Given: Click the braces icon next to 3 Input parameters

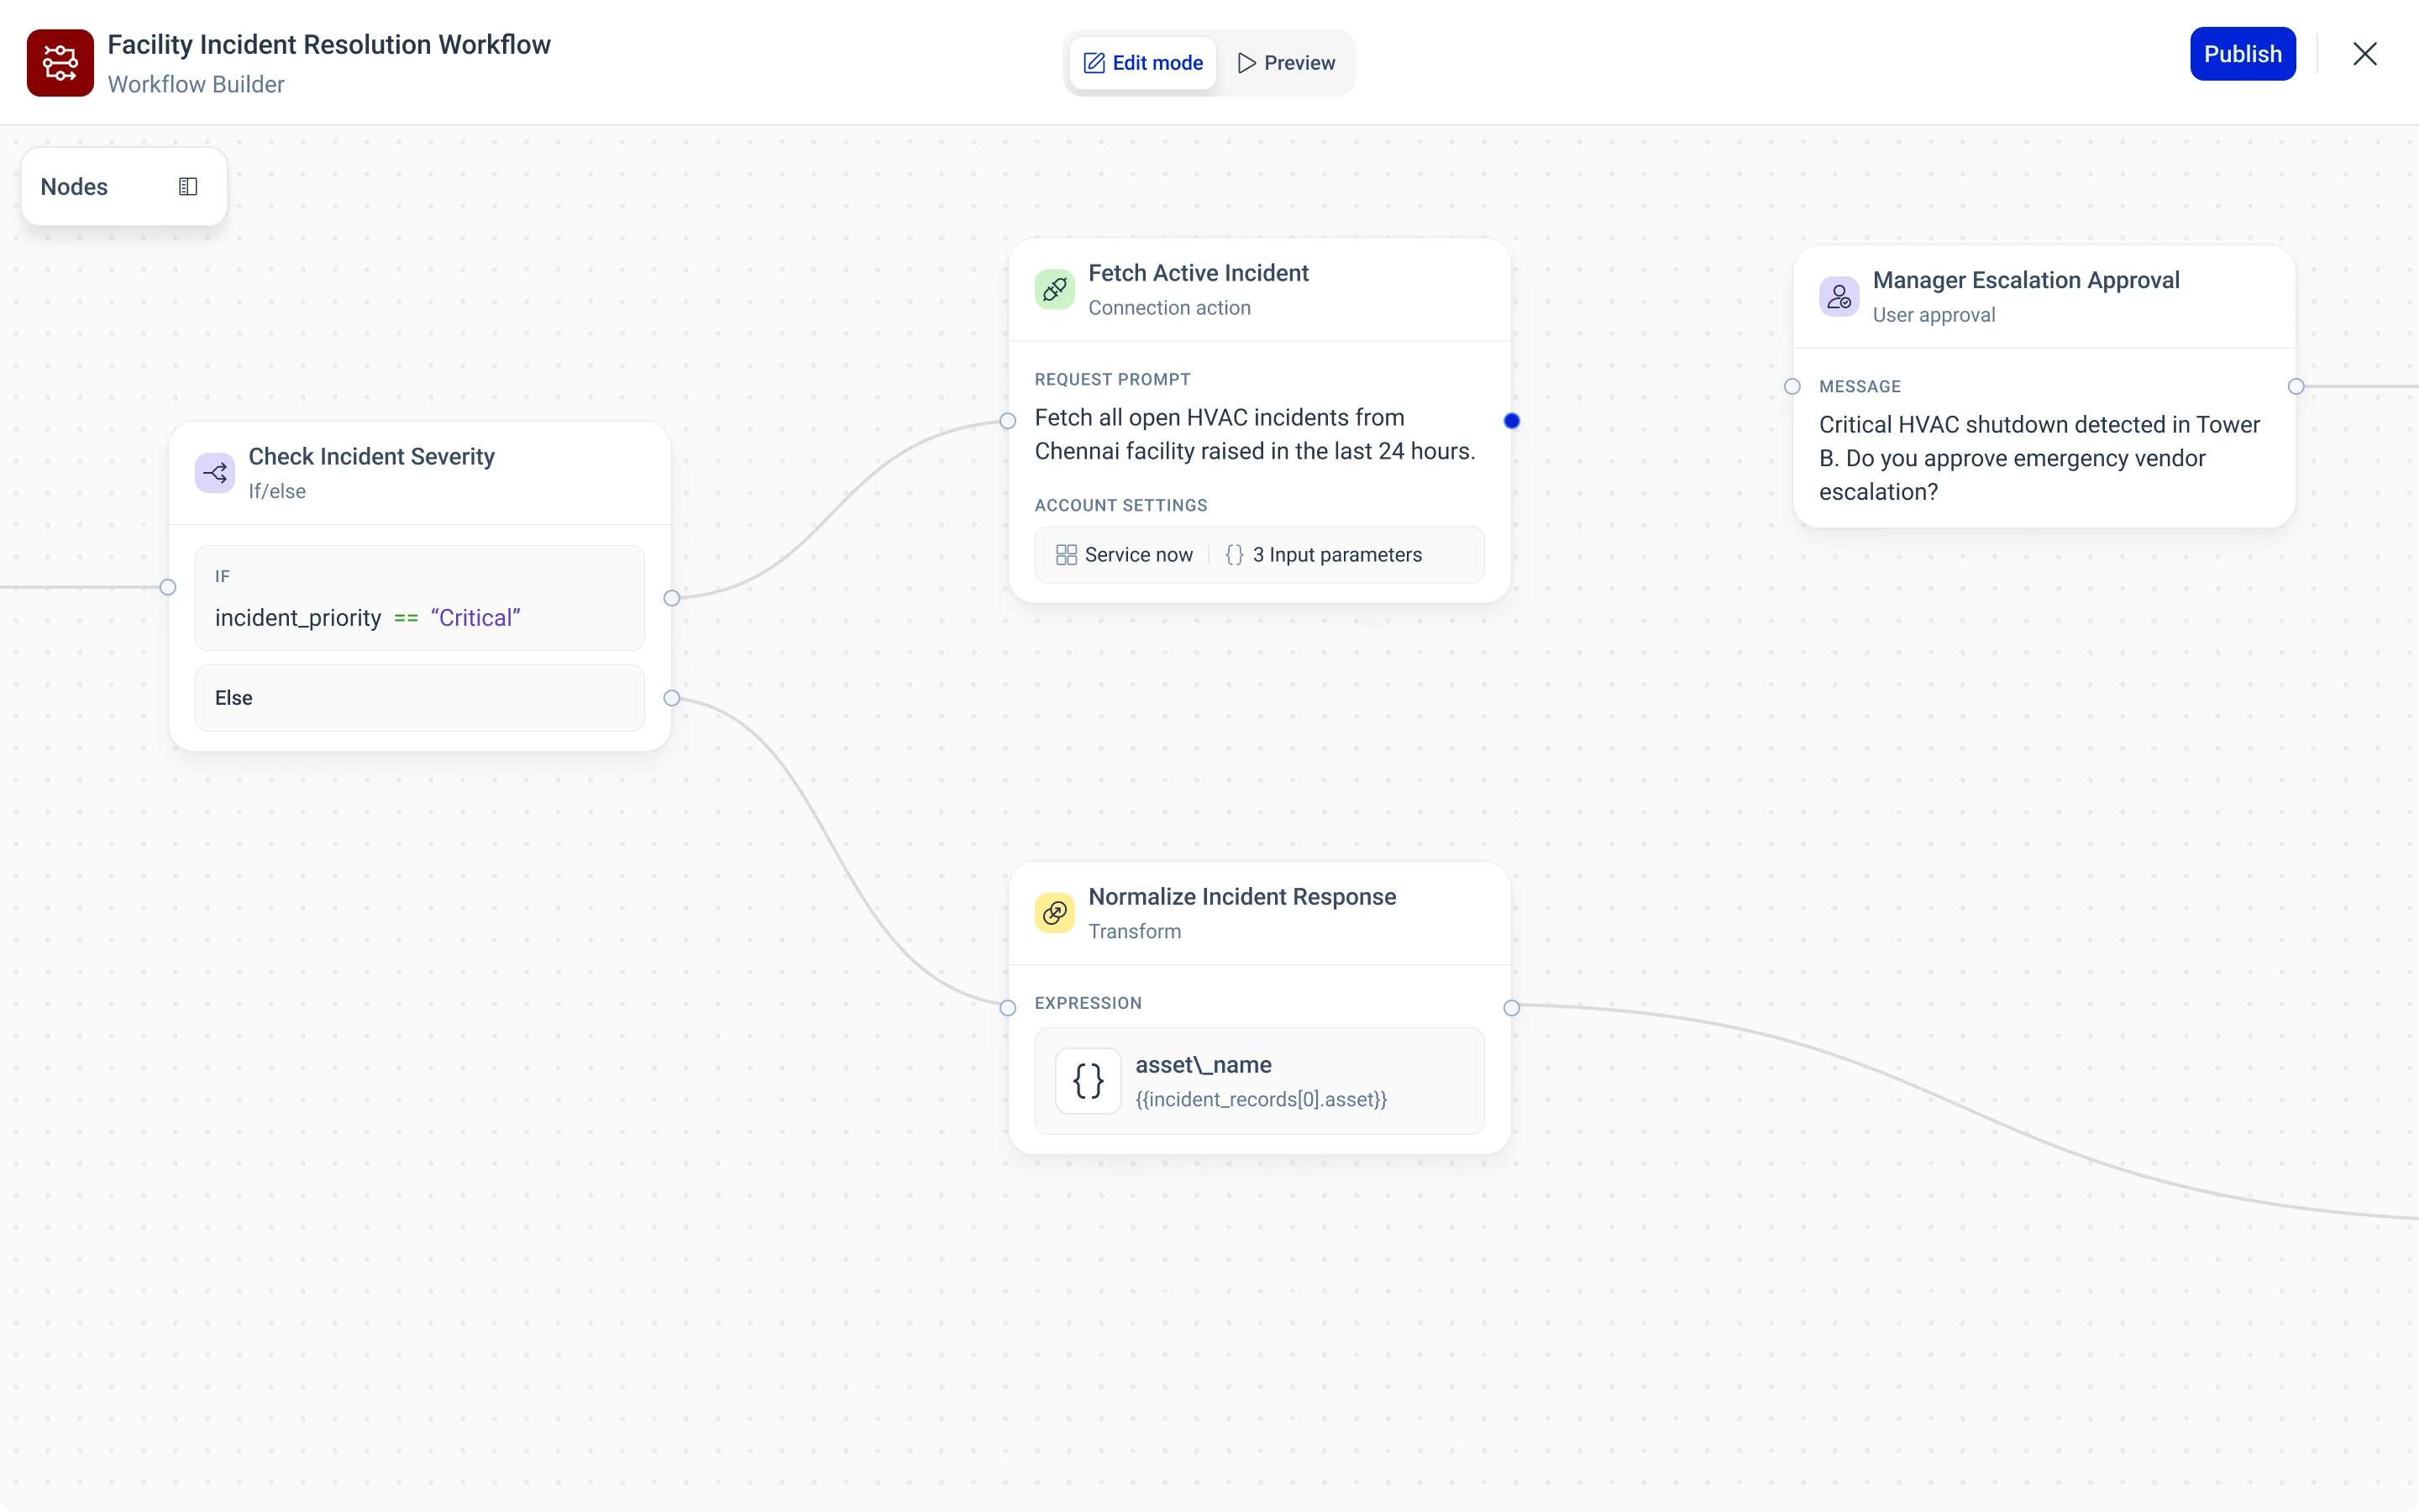Looking at the screenshot, I should [x=1235, y=555].
